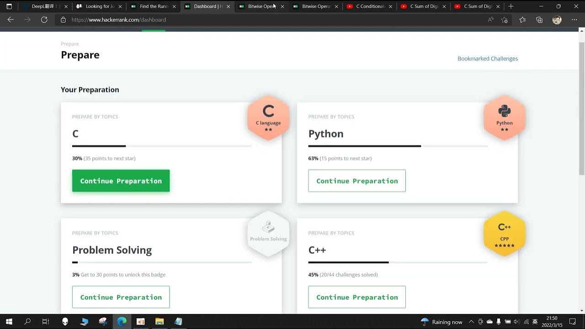Click the IME language indicator 英
This screenshot has height=329, width=585.
point(535,322)
